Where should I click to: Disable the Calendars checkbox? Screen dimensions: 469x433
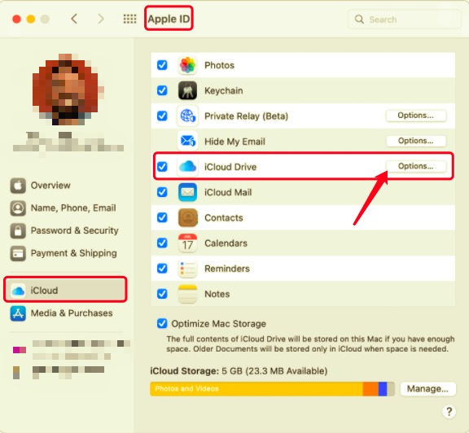(162, 243)
